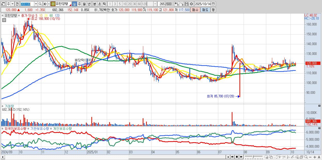Select the 년 yearly period tab
Screen dimensions: 322x160
coord(89,4)
